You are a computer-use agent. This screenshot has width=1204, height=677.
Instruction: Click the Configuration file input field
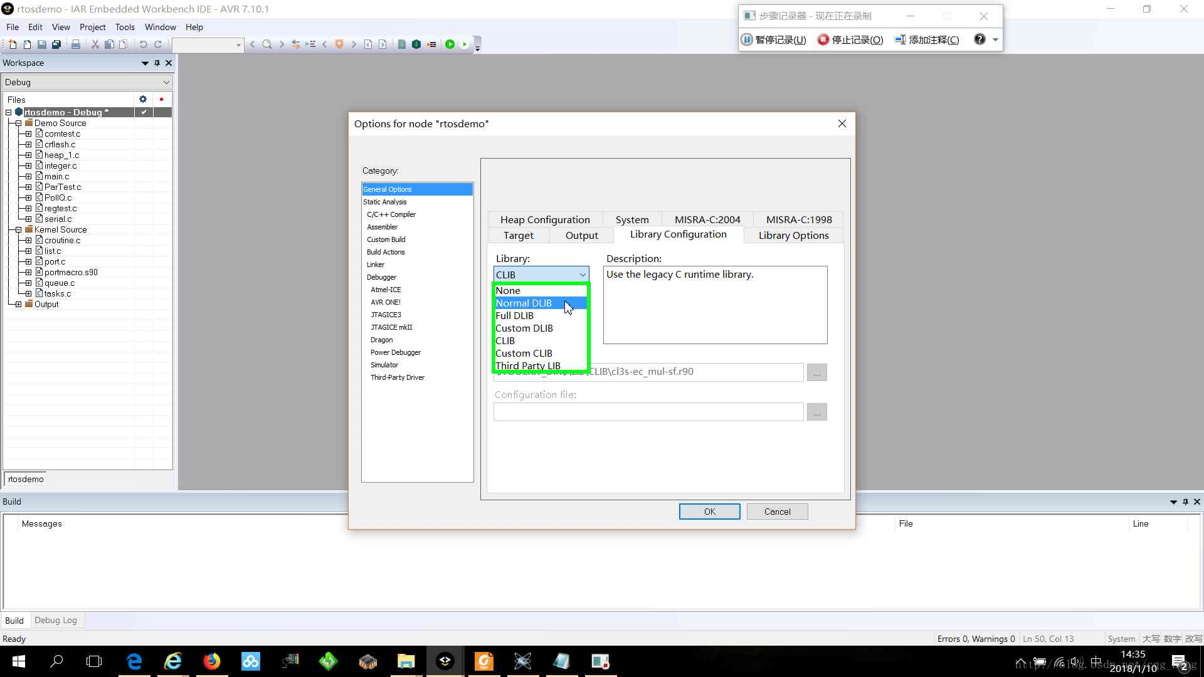click(648, 412)
